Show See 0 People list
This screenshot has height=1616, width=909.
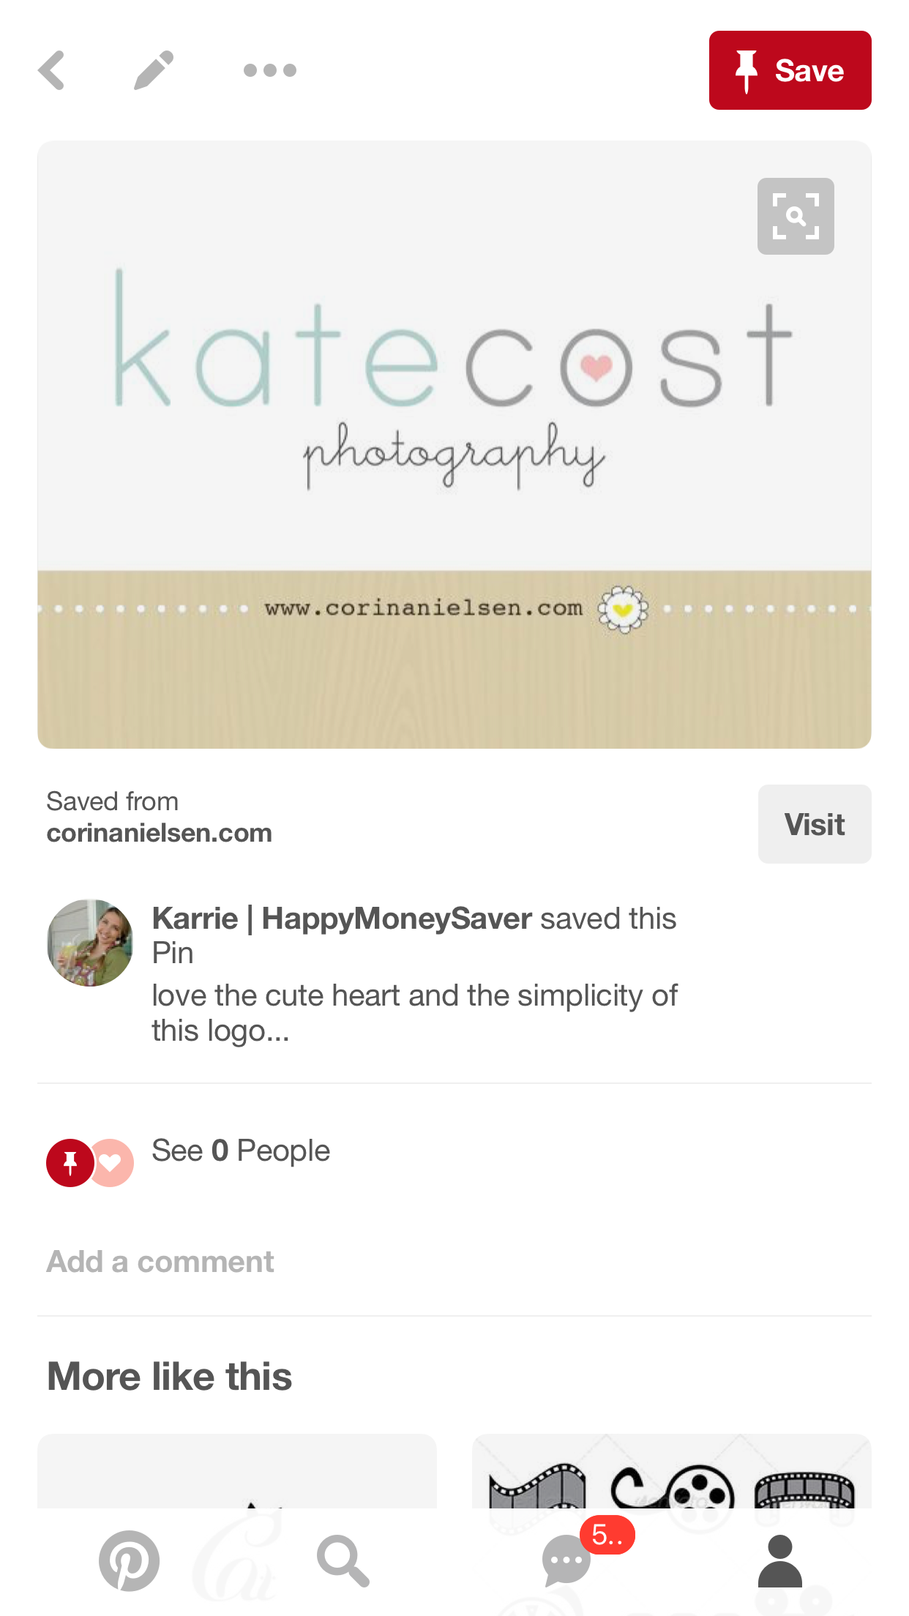point(241,1151)
